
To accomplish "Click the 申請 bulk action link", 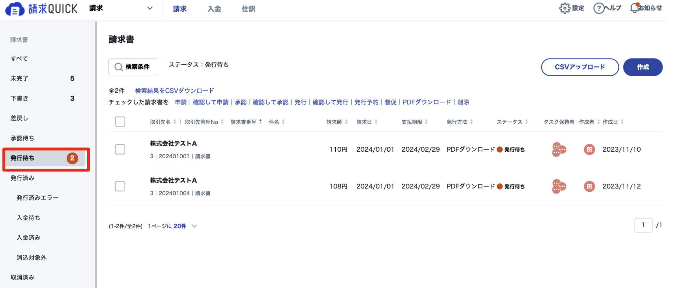I will [181, 102].
